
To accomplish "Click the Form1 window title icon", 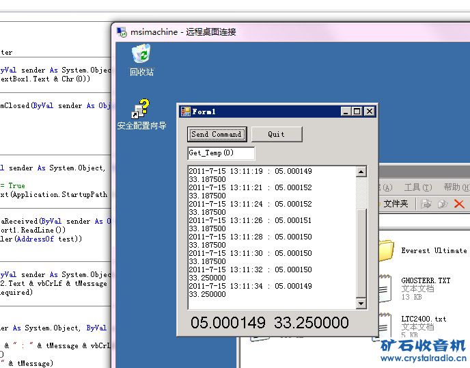I will pyautogui.click(x=185, y=111).
